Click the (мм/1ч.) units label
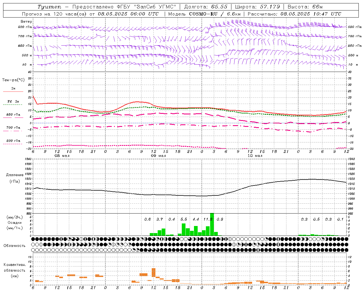Viewport: 363px width, 290px height. coord(14,228)
